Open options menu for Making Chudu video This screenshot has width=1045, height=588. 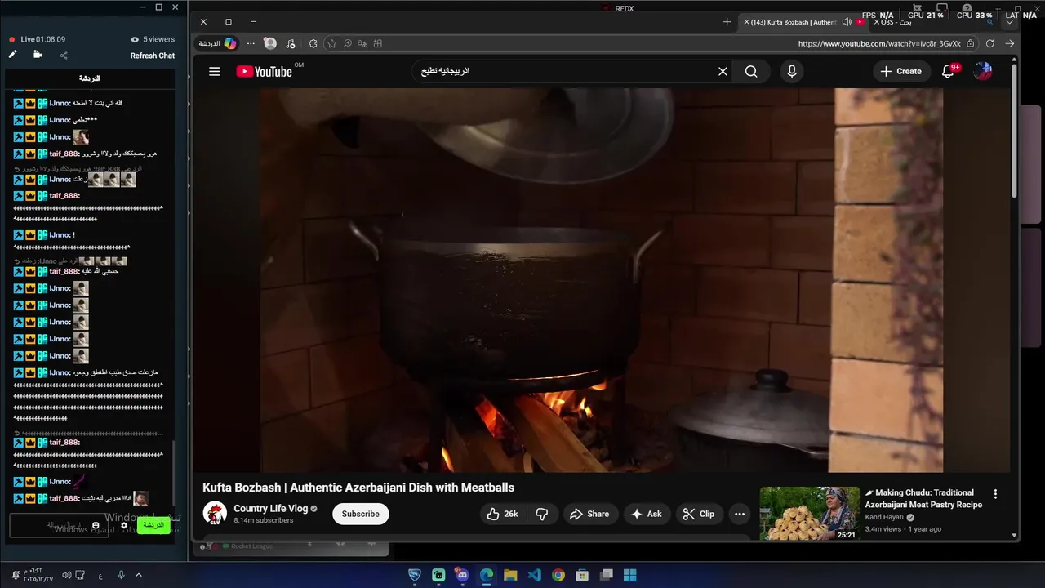pos(995,494)
